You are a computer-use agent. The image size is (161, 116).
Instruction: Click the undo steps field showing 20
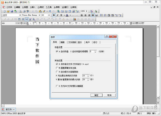[85, 79]
